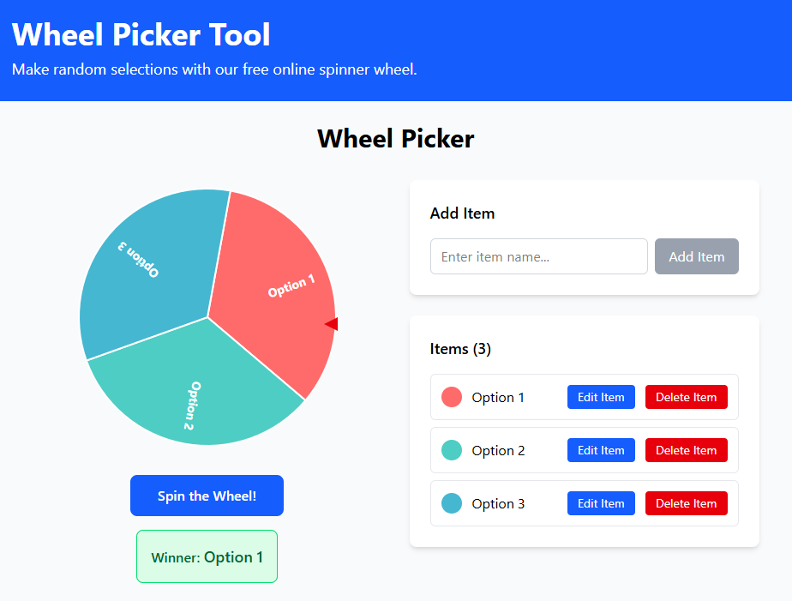The height and width of the screenshot is (601, 792).
Task: Click the blue color dot beside Option 3
Action: coord(452,503)
